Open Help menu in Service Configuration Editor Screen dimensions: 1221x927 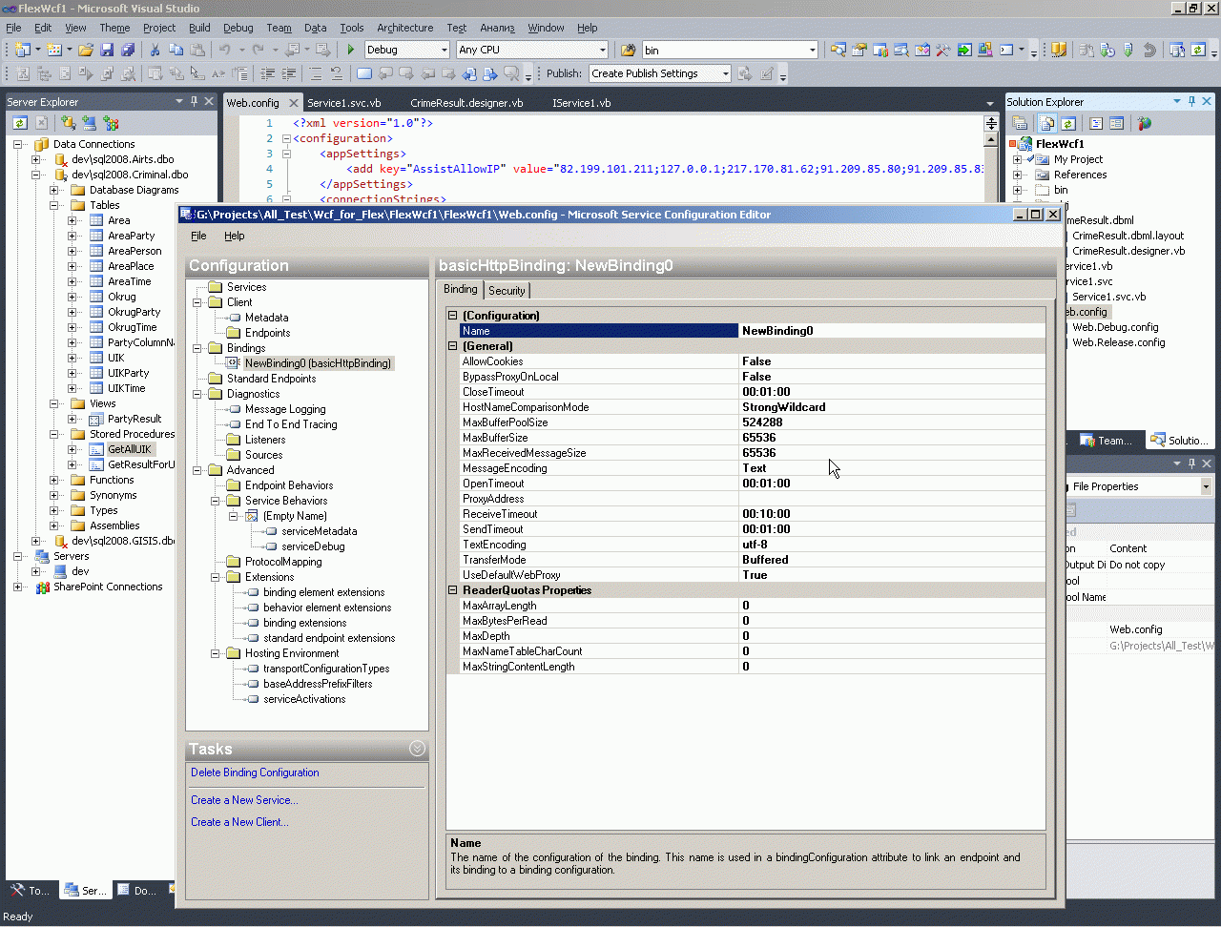tap(235, 236)
